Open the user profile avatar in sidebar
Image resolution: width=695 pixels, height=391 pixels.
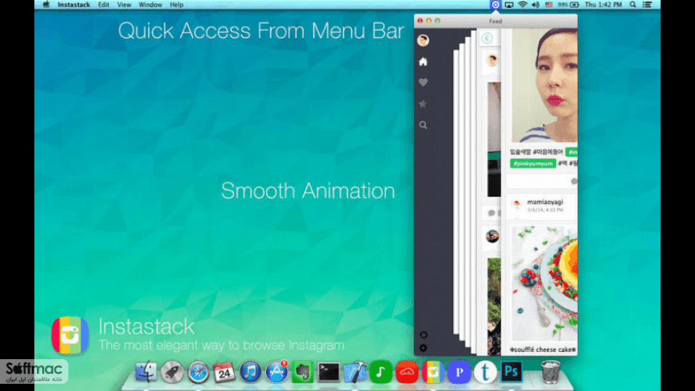coord(423,41)
